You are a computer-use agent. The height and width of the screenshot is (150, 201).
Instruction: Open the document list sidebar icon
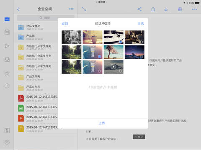[x=7, y=32]
